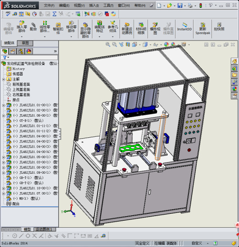Switch to 运动算例1 motion study tab

coord(45,229)
